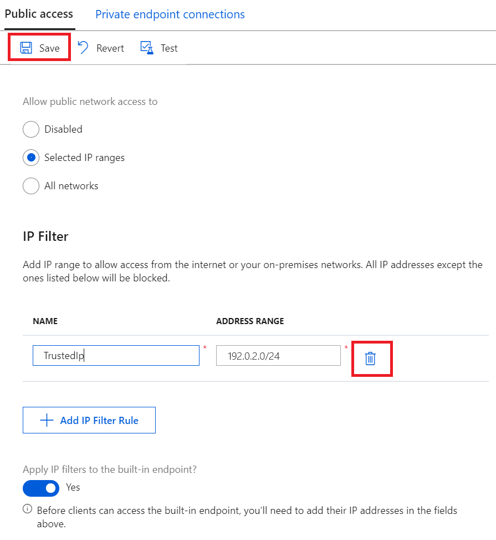Delete the TrustedIp rule using the trash icon
This screenshot has width=496, height=540.
click(372, 359)
